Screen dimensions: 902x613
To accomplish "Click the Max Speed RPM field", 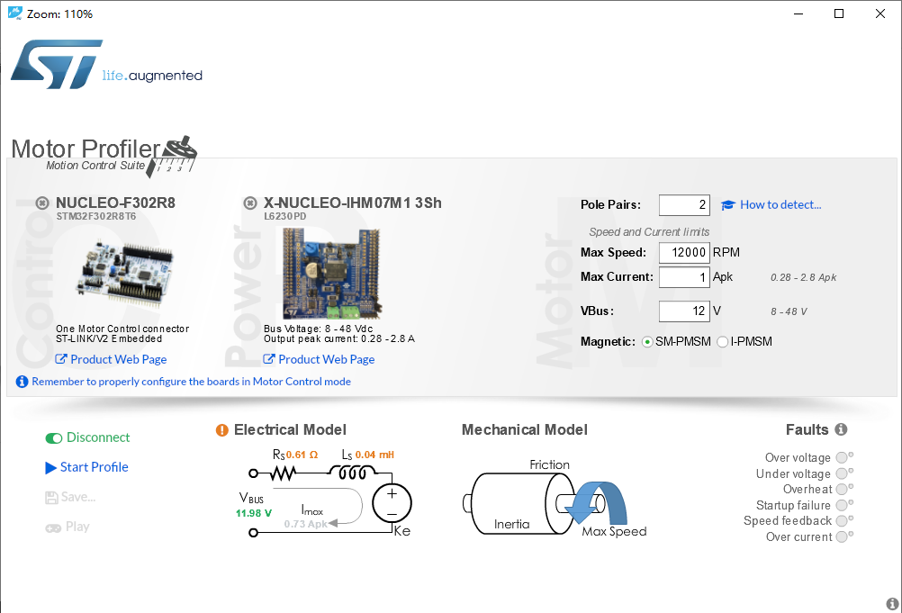I will pyautogui.click(x=684, y=252).
